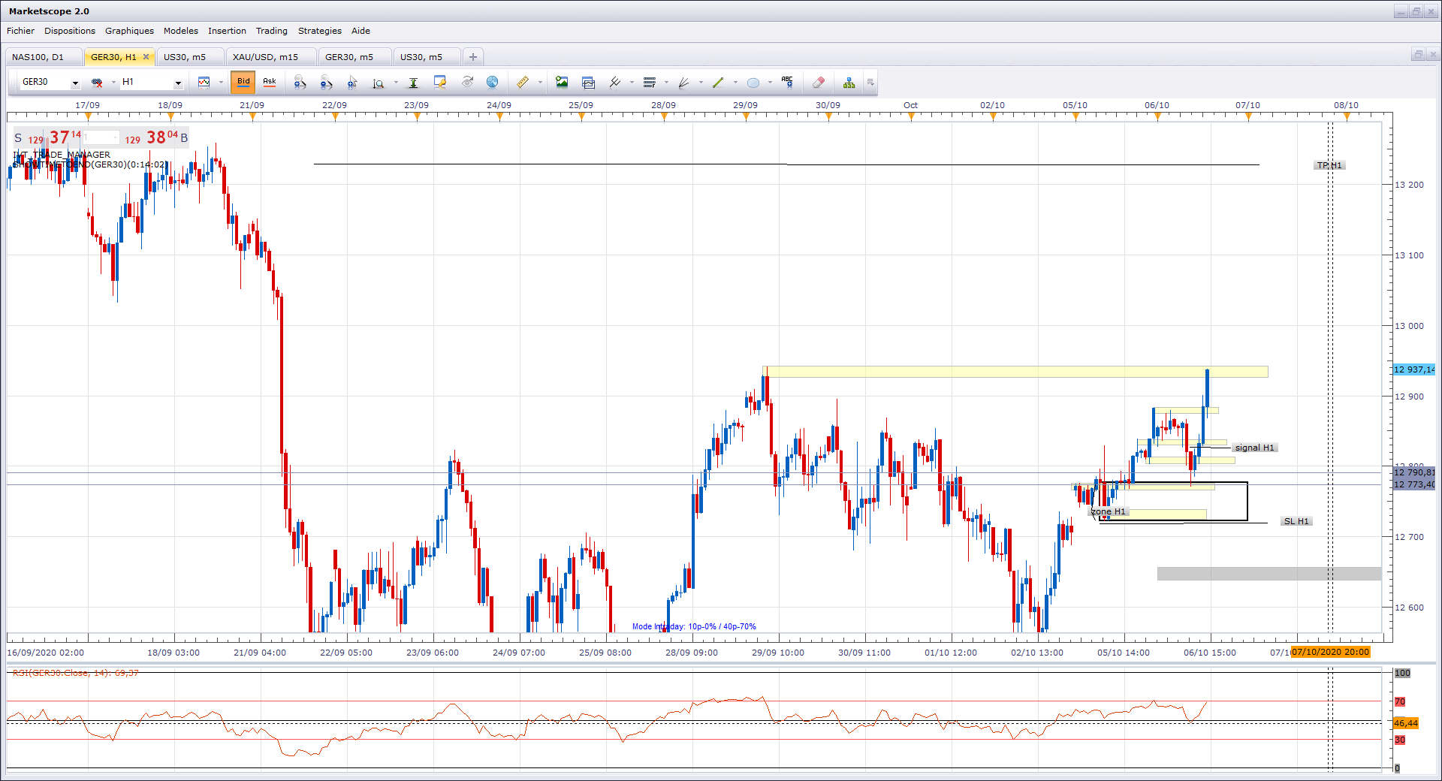Select the green line drawing tool

[x=718, y=82]
